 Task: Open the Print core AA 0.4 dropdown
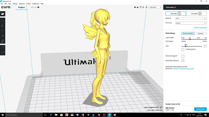(x=191, y=23)
